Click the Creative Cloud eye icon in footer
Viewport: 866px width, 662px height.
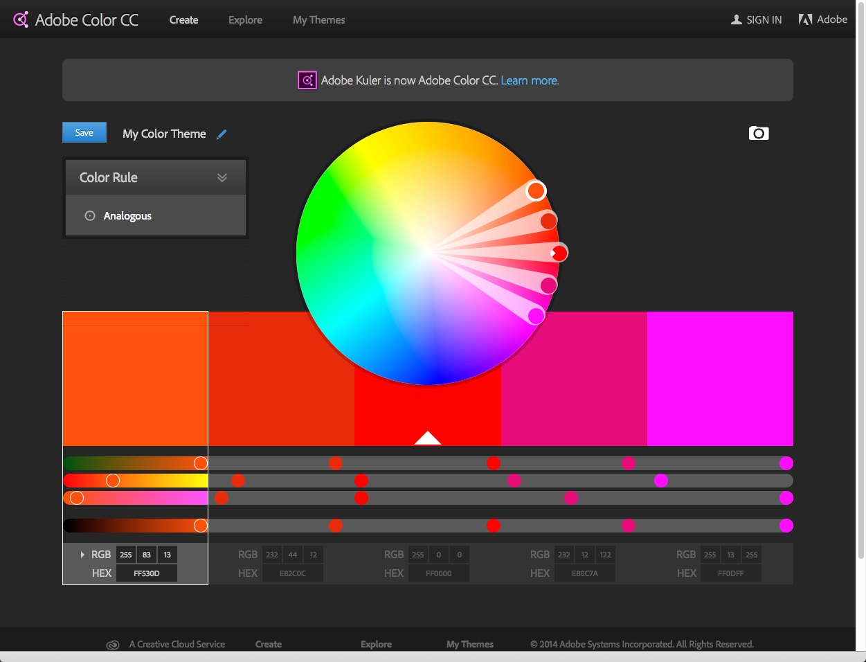(x=113, y=645)
